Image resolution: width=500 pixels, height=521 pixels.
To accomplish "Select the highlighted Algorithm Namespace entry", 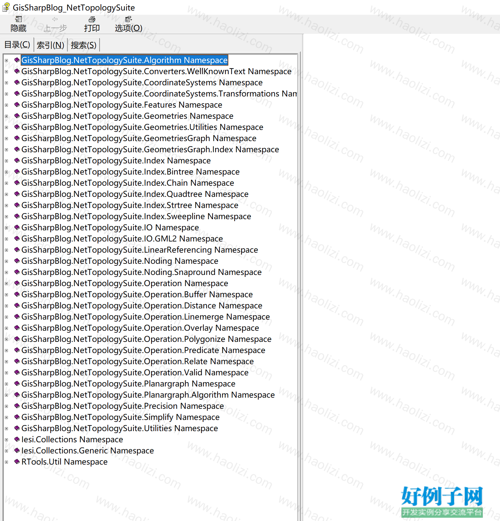I will pos(125,60).
